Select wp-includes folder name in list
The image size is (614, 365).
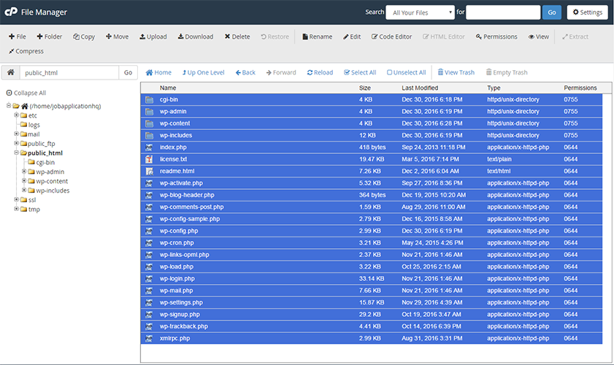175,135
